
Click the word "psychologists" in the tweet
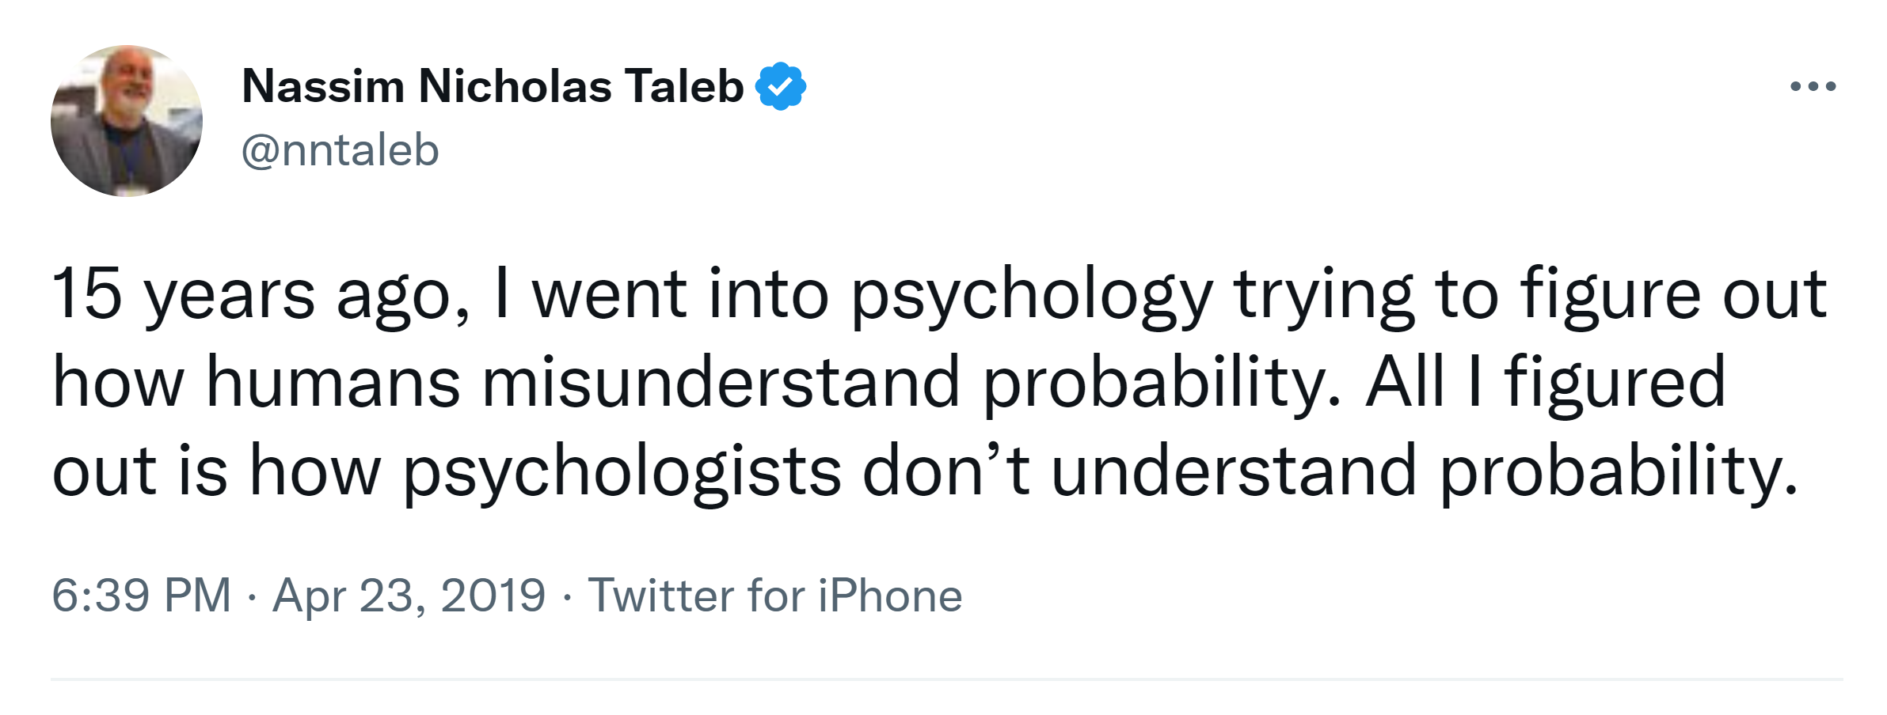(x=622, y=472)
